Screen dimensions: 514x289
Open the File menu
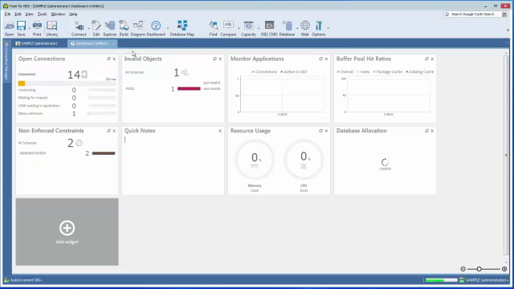7,14
